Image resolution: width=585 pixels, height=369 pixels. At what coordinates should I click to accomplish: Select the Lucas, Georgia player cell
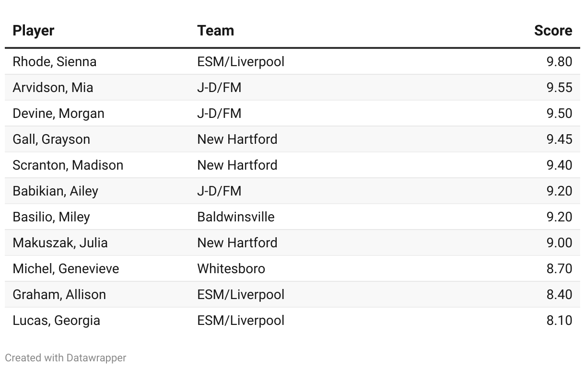click(57, 321)
